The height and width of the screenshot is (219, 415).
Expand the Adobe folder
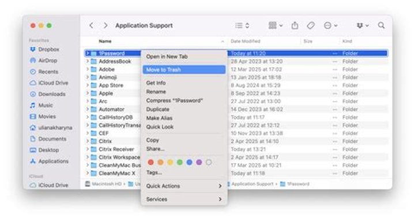[x=88, y=69]
